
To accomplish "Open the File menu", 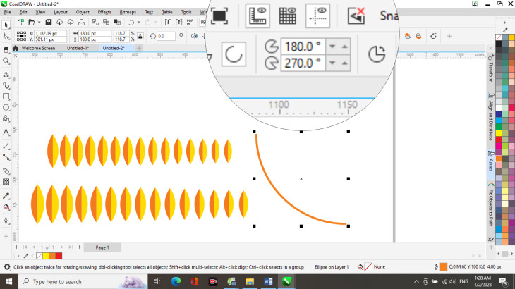I will pos(7,12).
